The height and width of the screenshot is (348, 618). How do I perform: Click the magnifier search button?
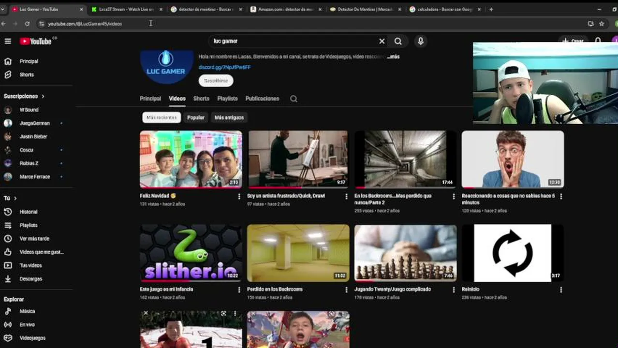pyautogui.click(x=398, y=41)
